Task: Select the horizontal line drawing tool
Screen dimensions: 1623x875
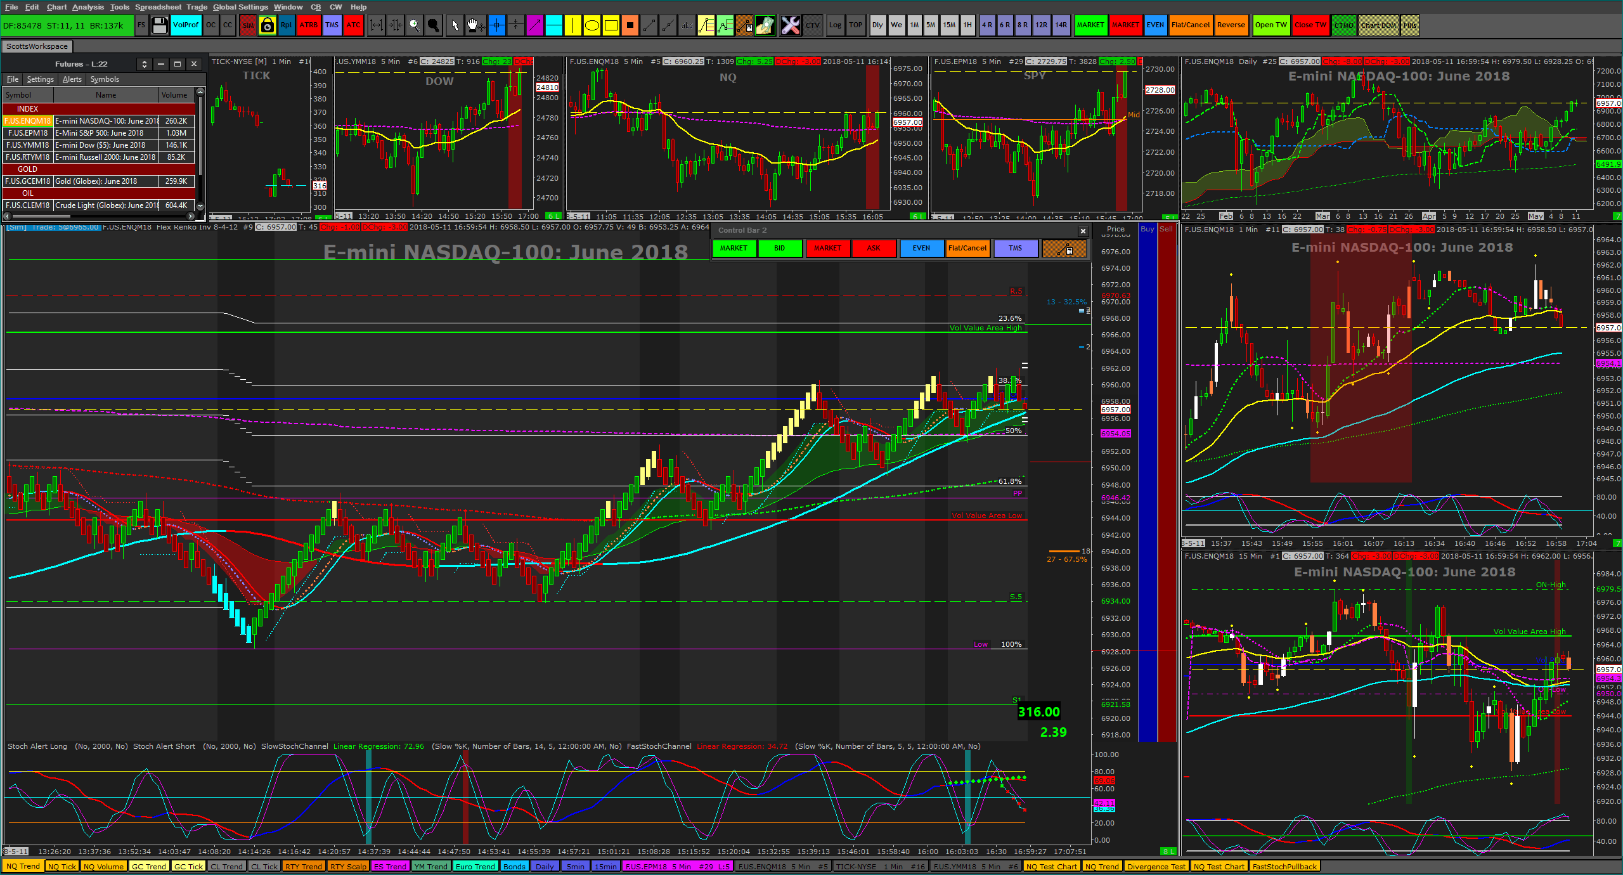Action: pyautogui.click(x=553, y=25)
